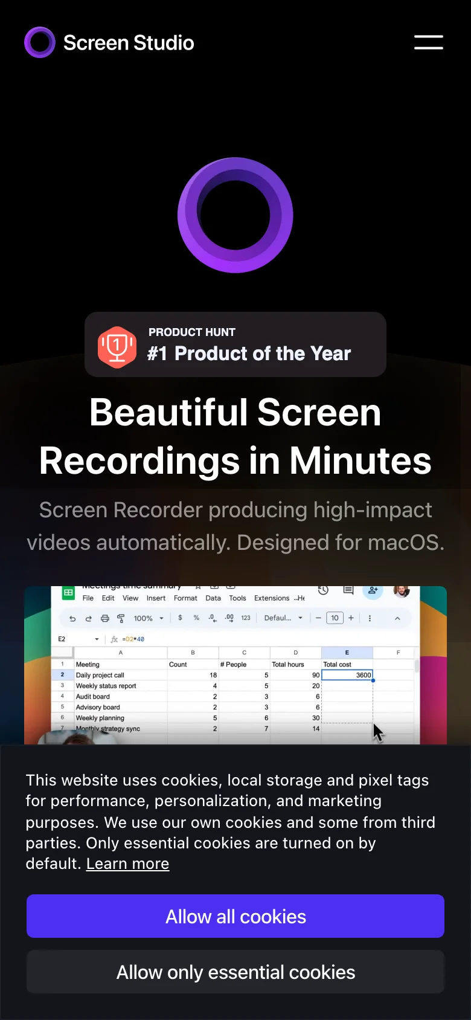Click the increase font size plus icon
471x1020 pixels.
(x=351, y=618)
